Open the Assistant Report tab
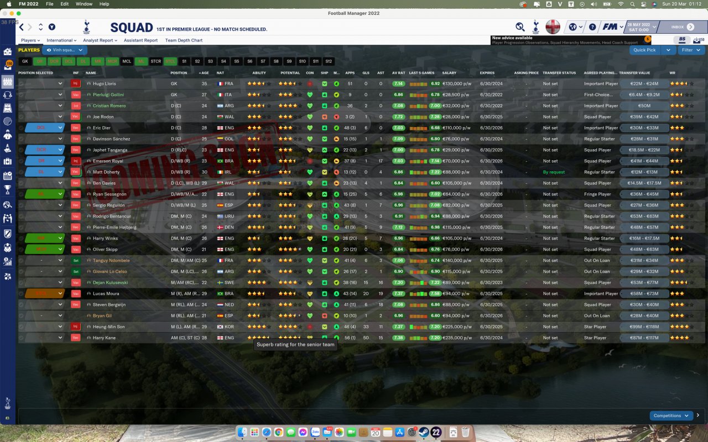The image size is (708, 442). 140,40
